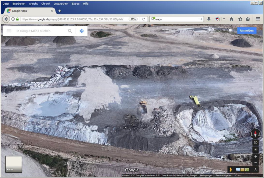Toggle to Karte map layer
Viewport: 264px width, 178px height.
14,164
